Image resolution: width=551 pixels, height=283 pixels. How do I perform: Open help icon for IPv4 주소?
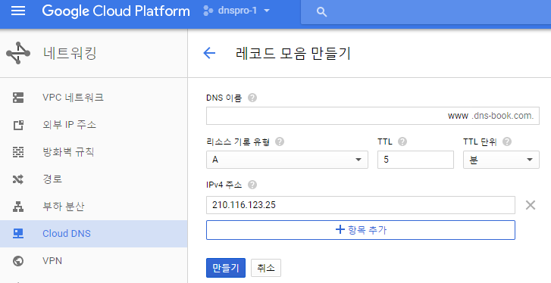(x=252, y=185)
